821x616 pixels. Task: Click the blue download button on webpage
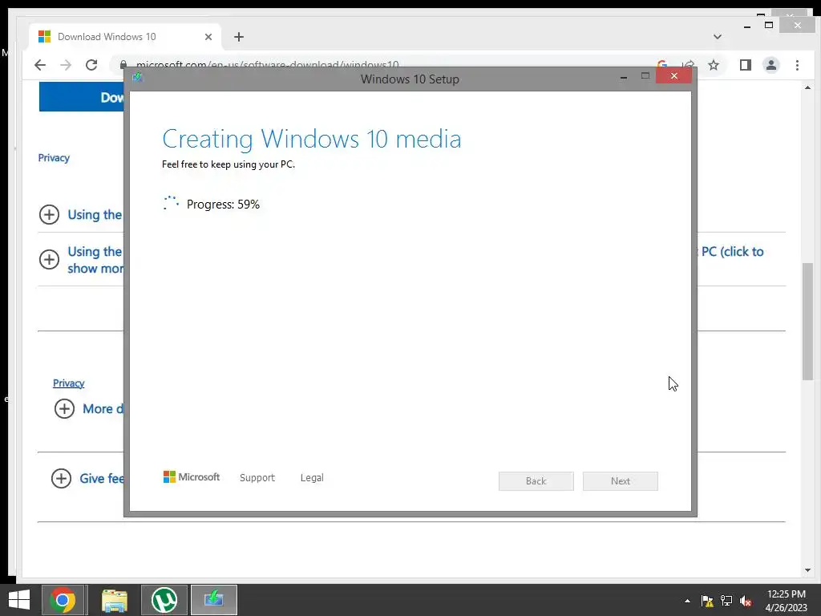click(82, 97)
